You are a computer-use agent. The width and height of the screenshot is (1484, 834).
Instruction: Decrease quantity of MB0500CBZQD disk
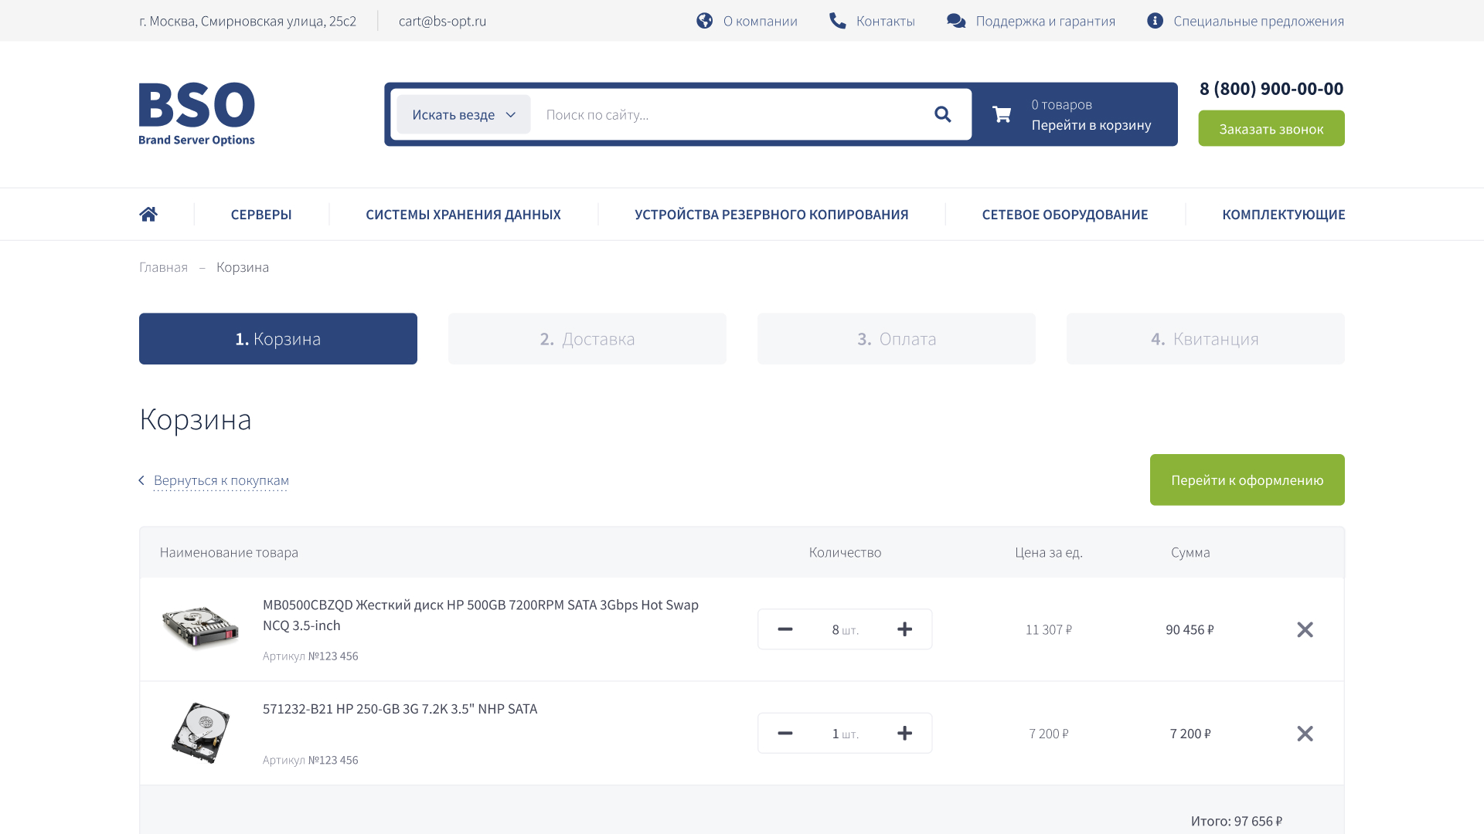[x=785, y=629]
